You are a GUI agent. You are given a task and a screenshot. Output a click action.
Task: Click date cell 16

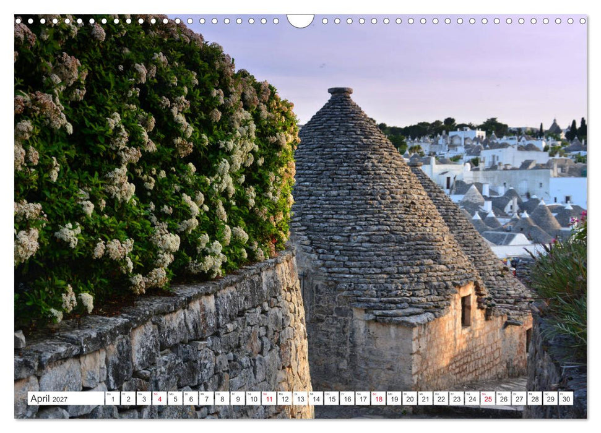[347, 398]
